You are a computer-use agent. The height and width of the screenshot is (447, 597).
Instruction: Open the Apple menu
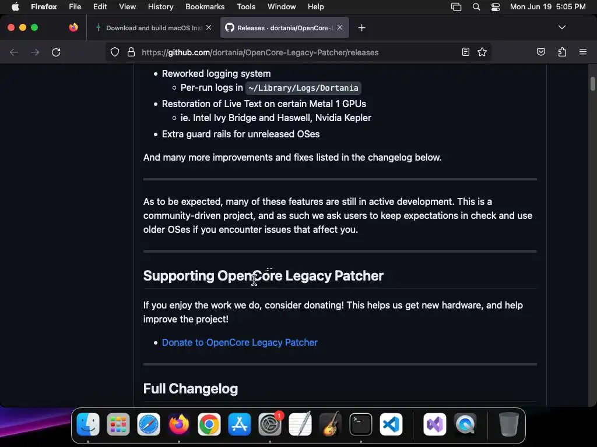coord(15,7)
